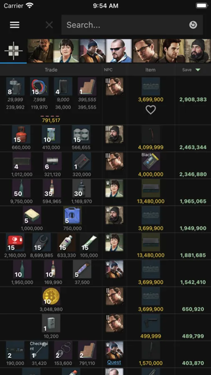This screenshot has width=211, height=375.
Task: Toggle the heart favorite icon
Action: tap(151, 110)
